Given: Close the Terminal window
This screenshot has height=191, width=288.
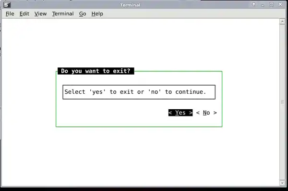Looking at the screenshot, I should [x=280, y=4].
